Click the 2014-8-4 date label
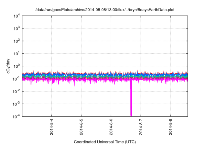Viewport: 207px width, 145px height. [x=52, y=127]
